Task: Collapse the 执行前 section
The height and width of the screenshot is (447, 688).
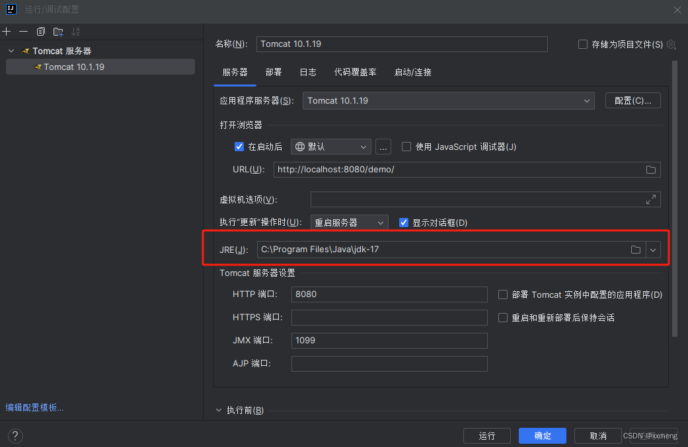Action: (219, 410)
